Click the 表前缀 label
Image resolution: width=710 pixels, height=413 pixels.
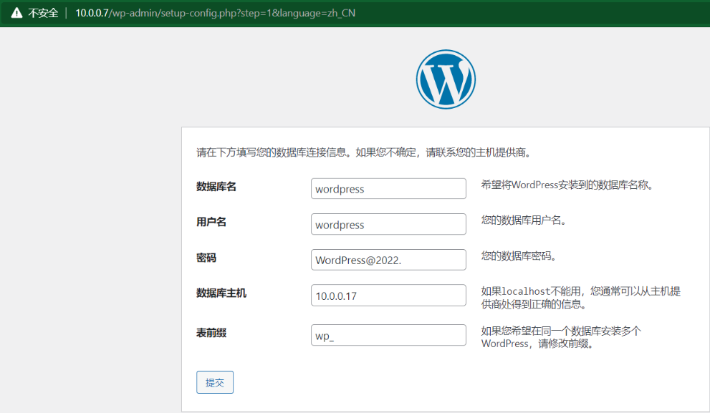211,333
